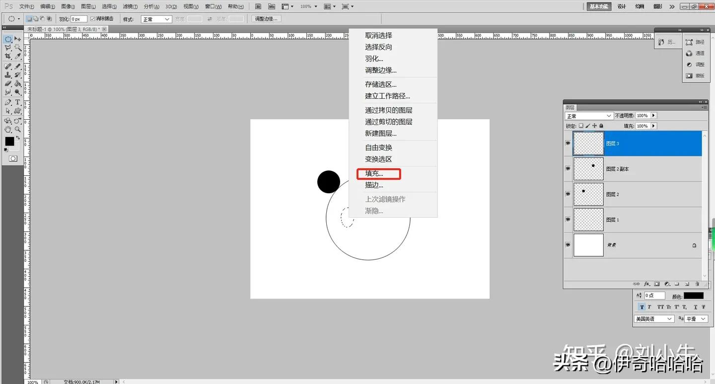
Task: Click 羽化 in the context menu
Action: (x=374, y=58)
